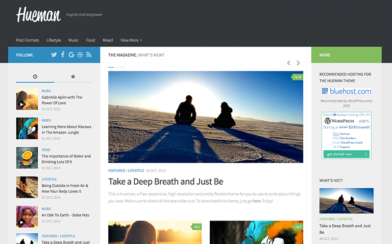Open the Music menu item
The width and height of the screenshot is (392, 244).
73,40
